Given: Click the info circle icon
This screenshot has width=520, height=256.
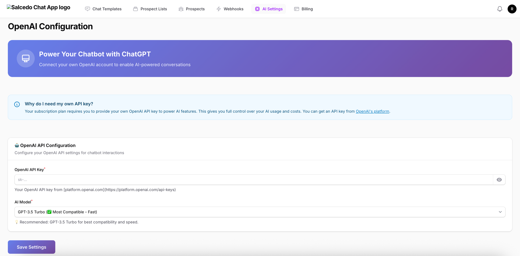Looking at the screenshot, I should (x=17, y=104).
